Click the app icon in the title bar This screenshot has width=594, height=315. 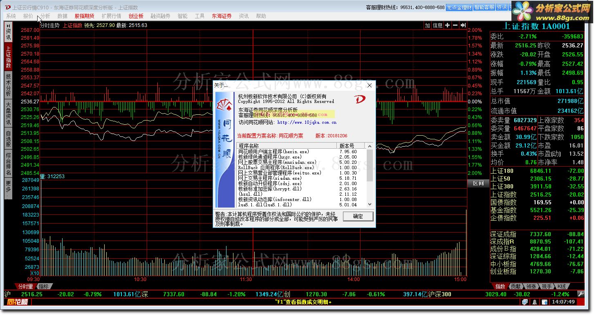click(x=8, y=7)
